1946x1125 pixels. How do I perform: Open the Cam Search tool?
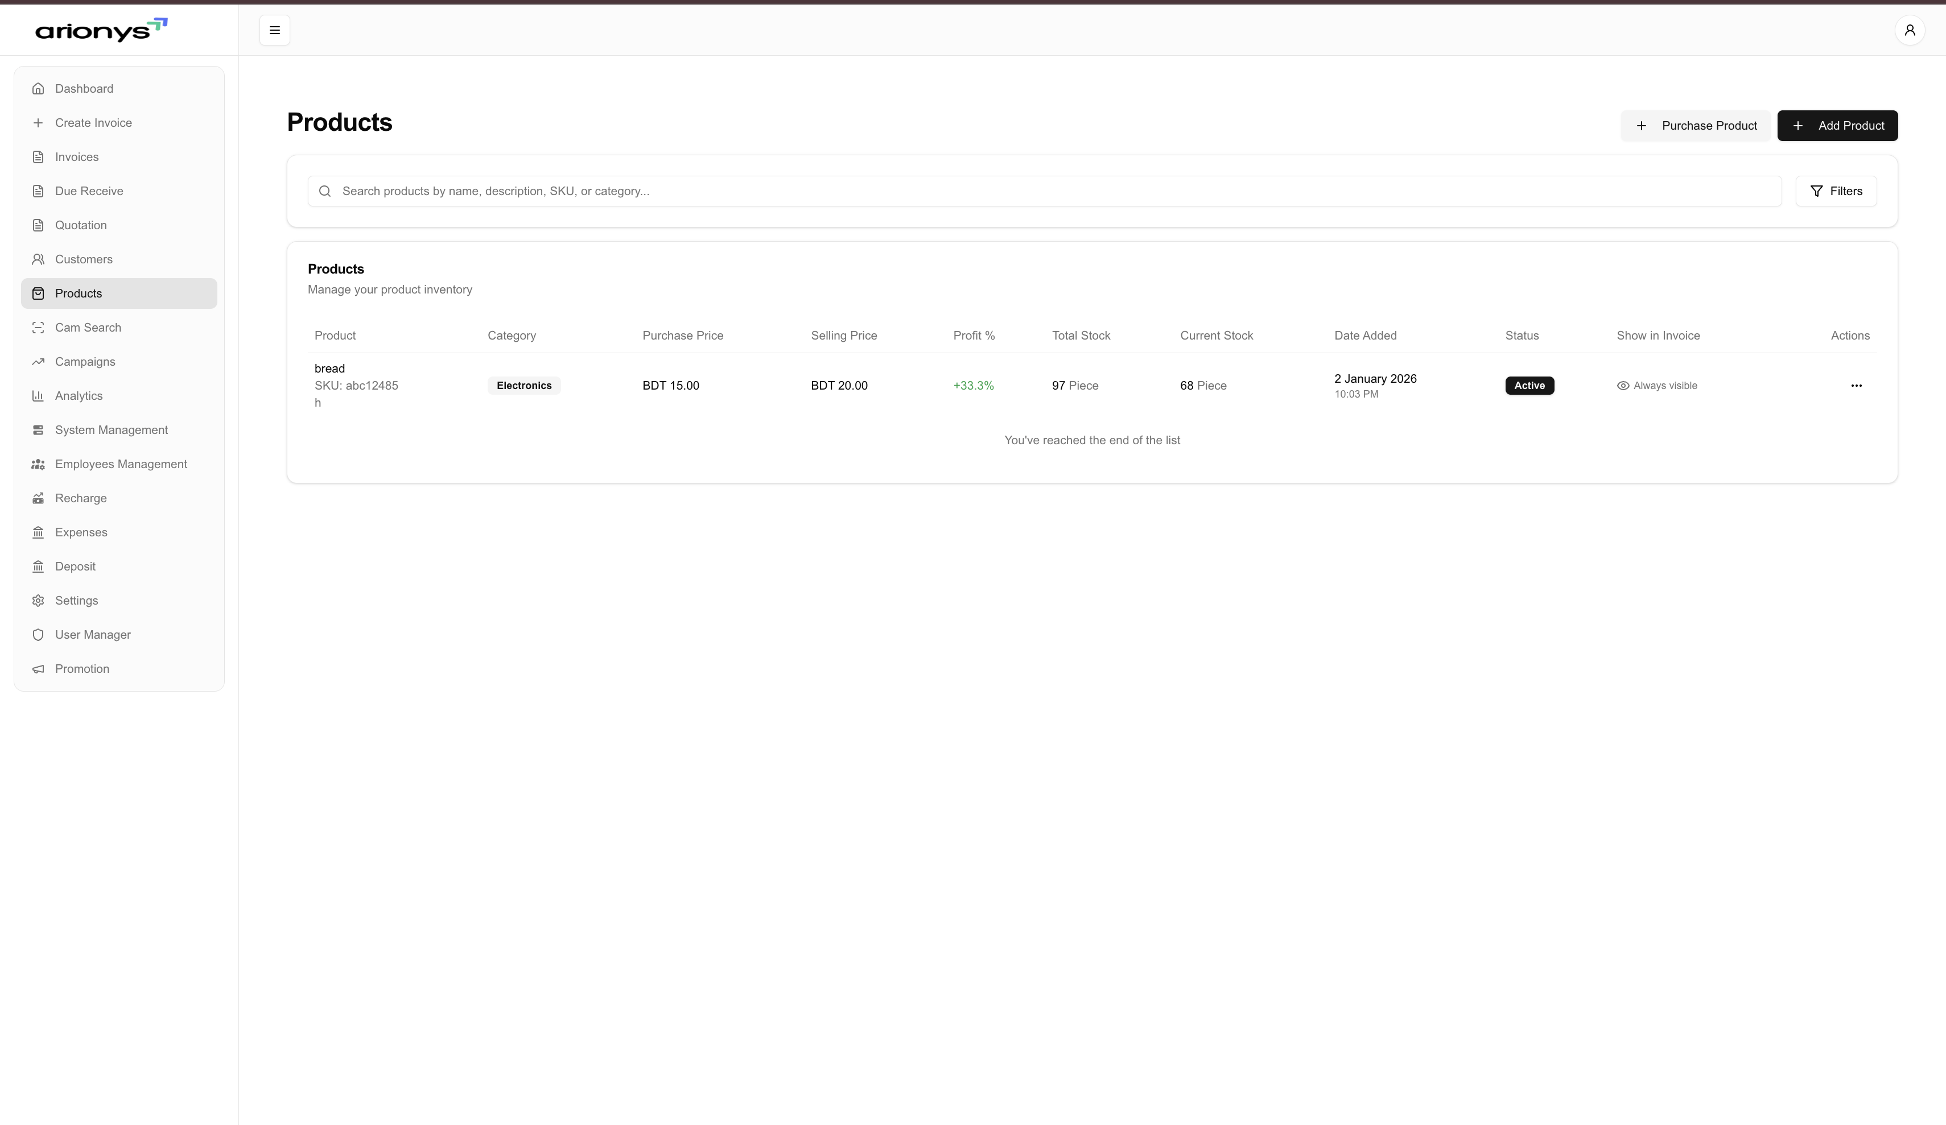pyautogui.click(x=87, y=328)
